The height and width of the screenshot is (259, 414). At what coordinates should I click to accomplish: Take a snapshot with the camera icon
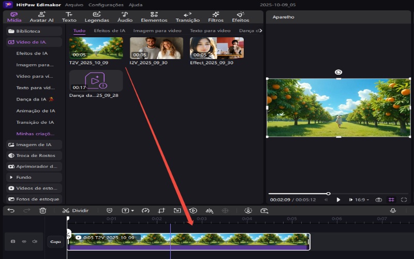pyautogui.click(x=379, y=199)
